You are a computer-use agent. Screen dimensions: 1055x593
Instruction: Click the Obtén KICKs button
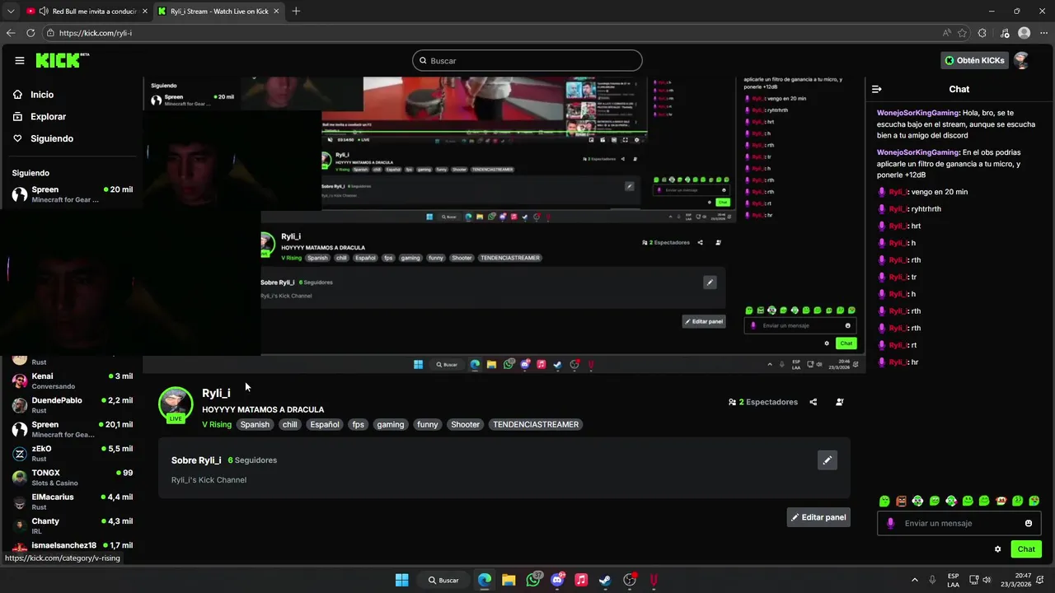pyautogui.click(x=973, y=60)
